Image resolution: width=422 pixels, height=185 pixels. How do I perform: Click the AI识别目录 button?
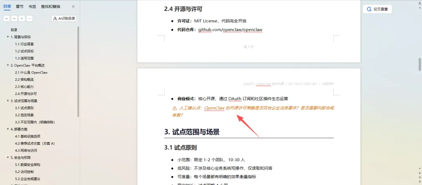64,19
